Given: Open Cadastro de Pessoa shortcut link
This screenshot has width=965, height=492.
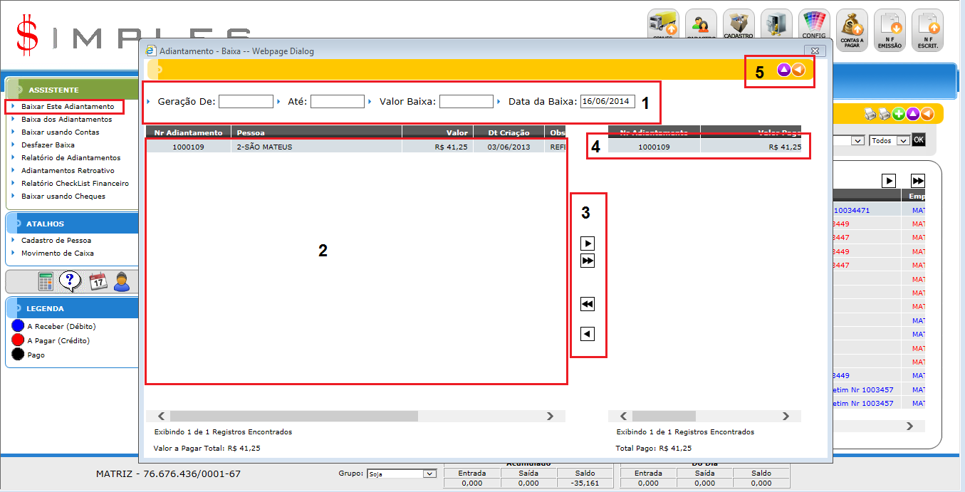Looking at the screenshot, I should (x=56, y=240).
